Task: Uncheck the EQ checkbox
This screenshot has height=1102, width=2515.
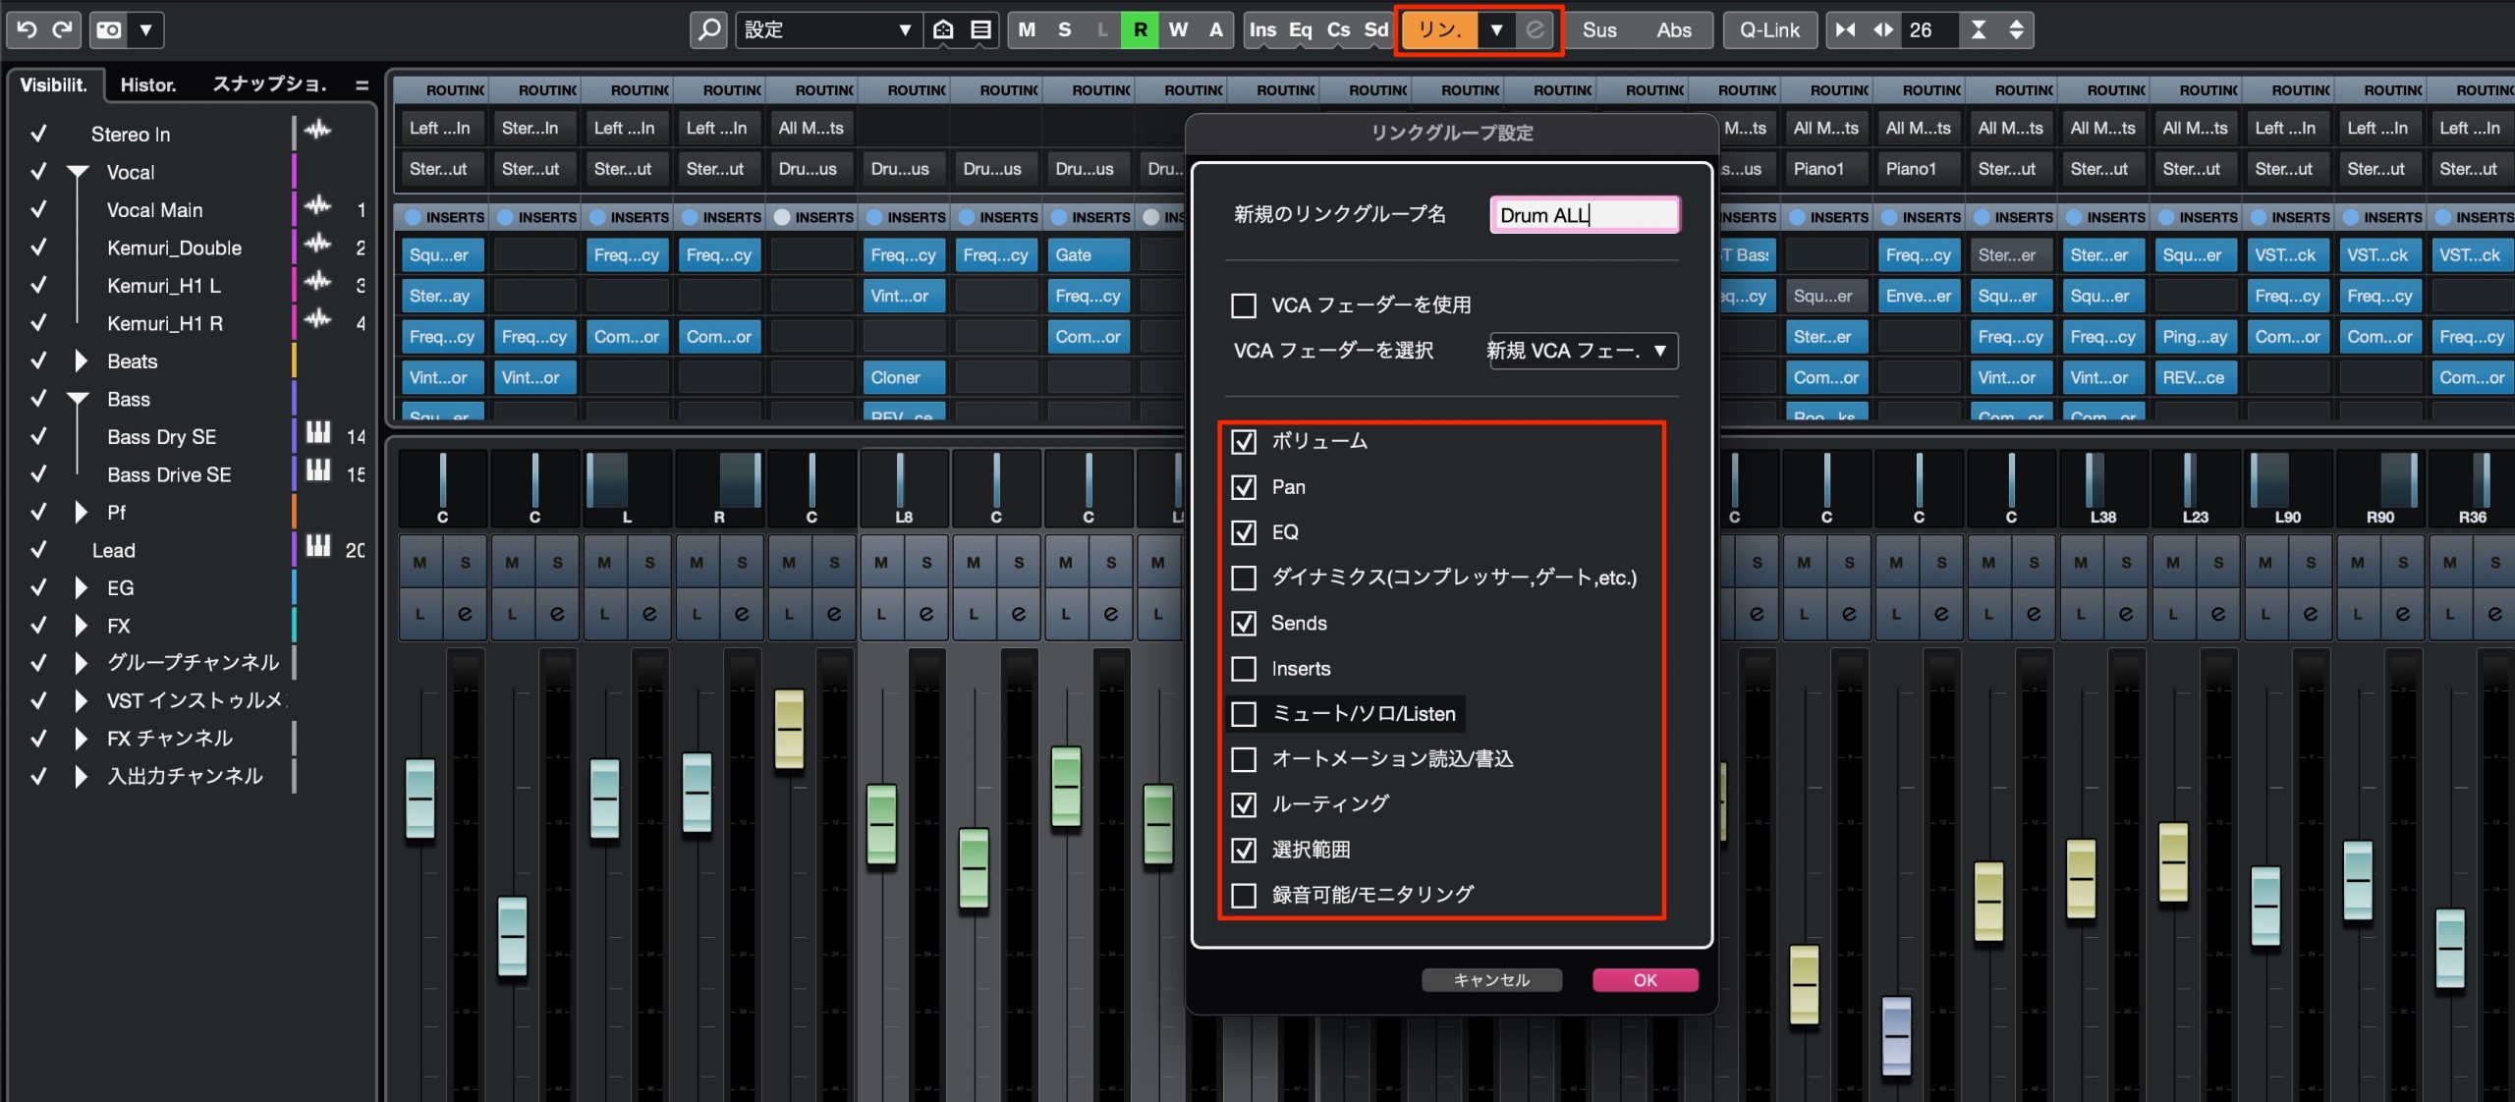Action: coord(1244,532)
